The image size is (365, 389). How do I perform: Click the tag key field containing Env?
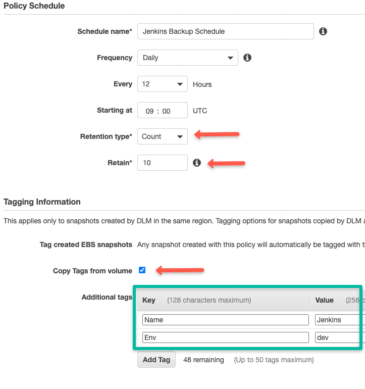click(x=225, y=337)
